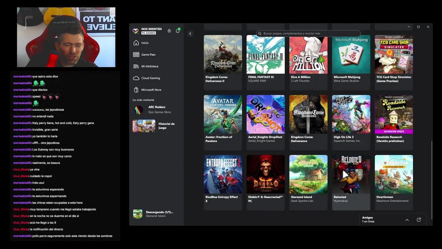
Task: Click the search magnifier icon
Action: click(x=260, y=34)
